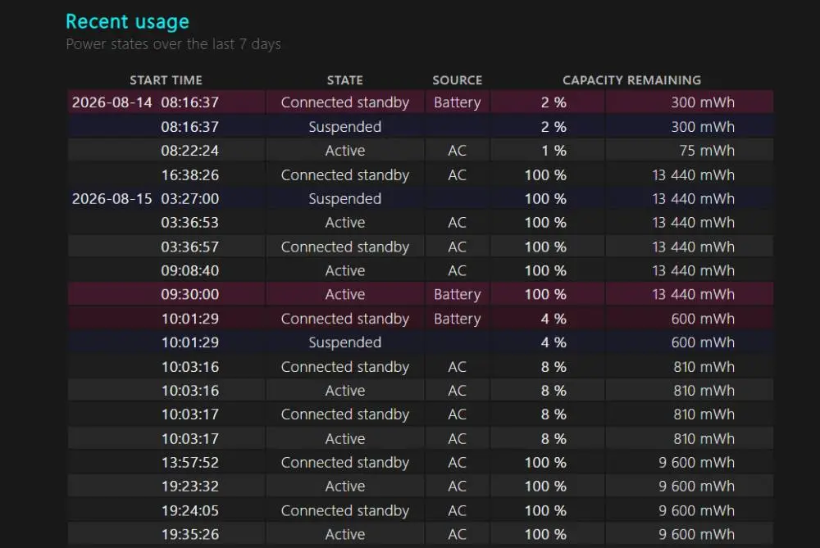Click AC source in the 08:22:24 row

tap(457, 151)
